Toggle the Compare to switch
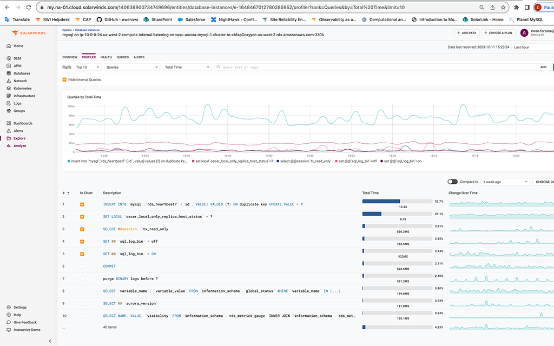Screen dimensions: 554x346 [453, 182]
